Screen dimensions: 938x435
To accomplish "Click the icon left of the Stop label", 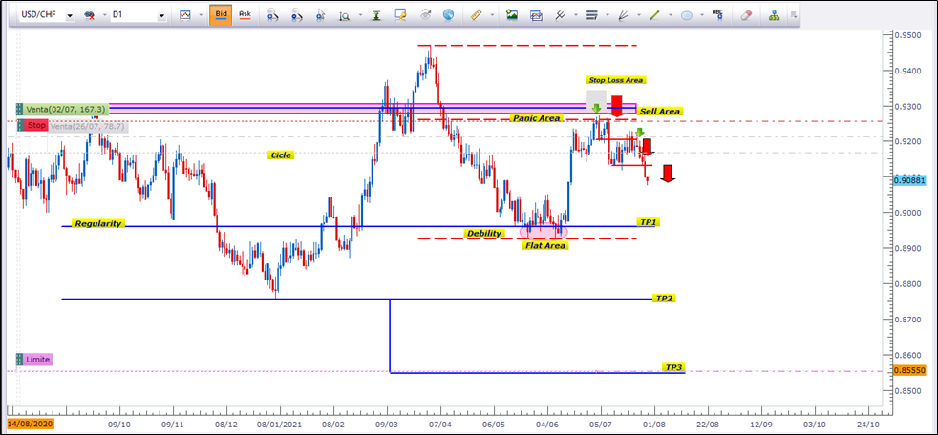I will click(20, 126).
